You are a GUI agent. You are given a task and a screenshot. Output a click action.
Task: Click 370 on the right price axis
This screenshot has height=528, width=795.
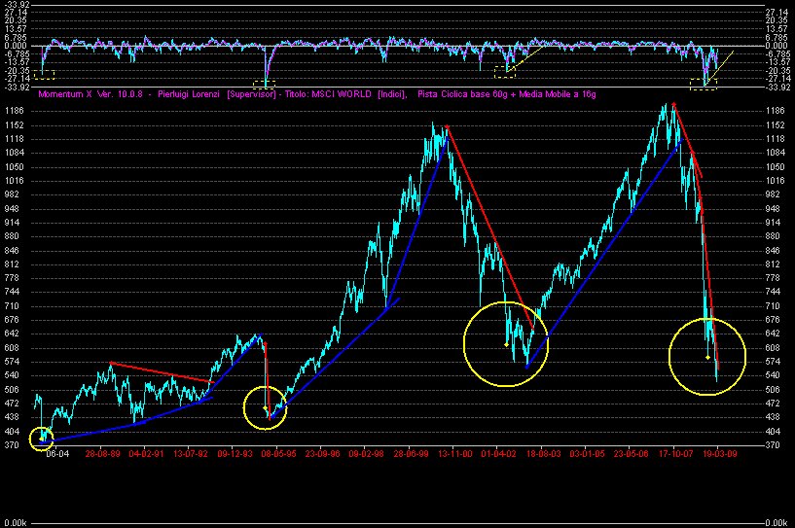click(774, 445)
